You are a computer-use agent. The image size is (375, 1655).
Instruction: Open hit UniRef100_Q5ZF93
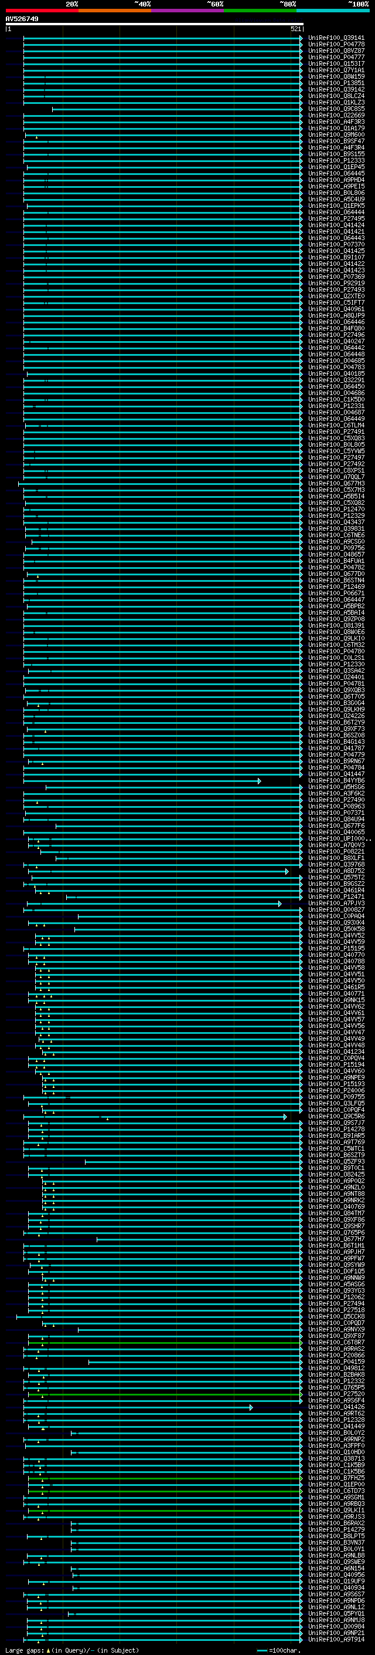coord(336,1162)
